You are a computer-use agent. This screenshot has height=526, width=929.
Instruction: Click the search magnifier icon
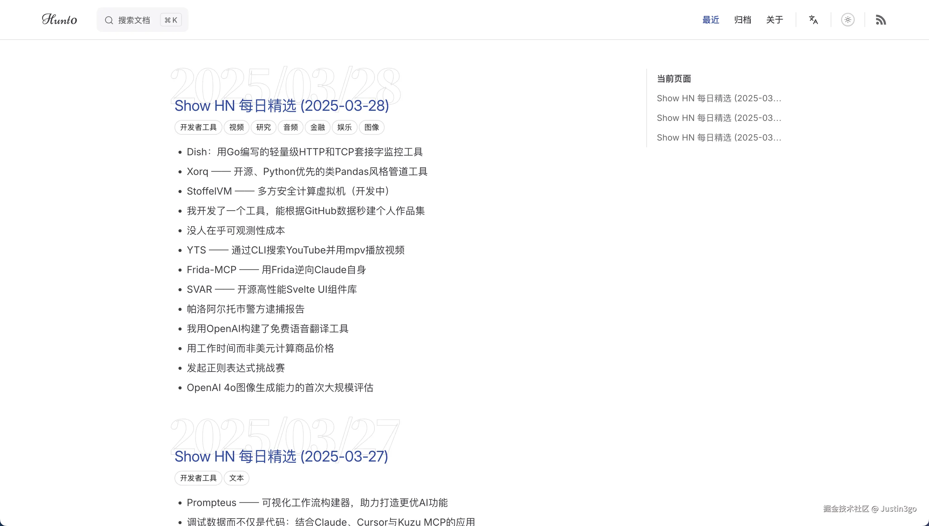click(109, 20)
